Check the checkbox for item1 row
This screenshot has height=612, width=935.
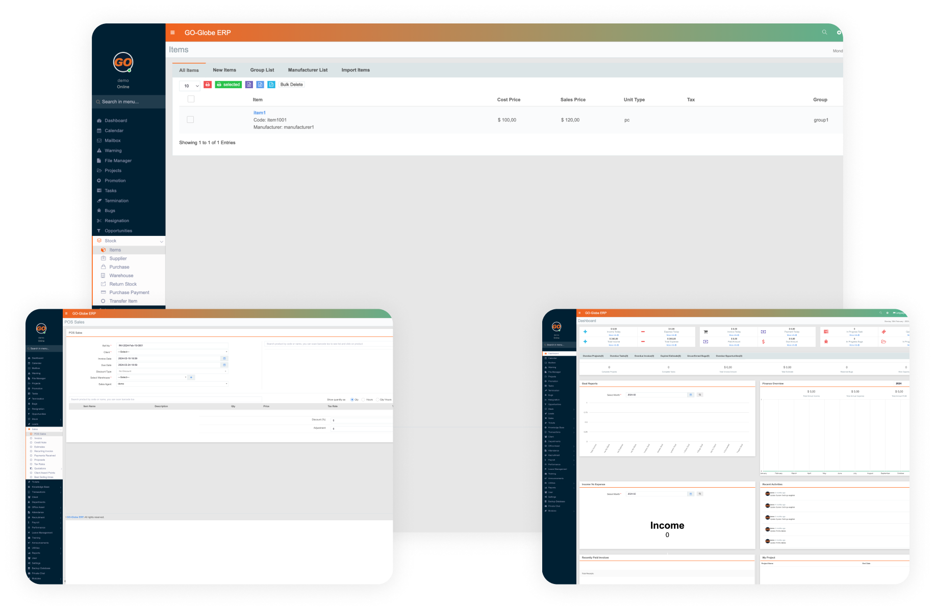pyautogui.click(x=190, y=120)
